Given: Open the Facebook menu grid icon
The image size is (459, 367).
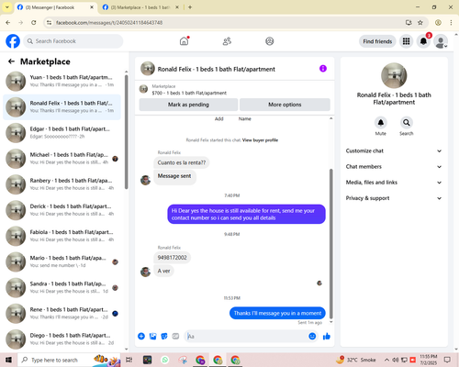Looking at the screenshot, I should click(406, 41).
